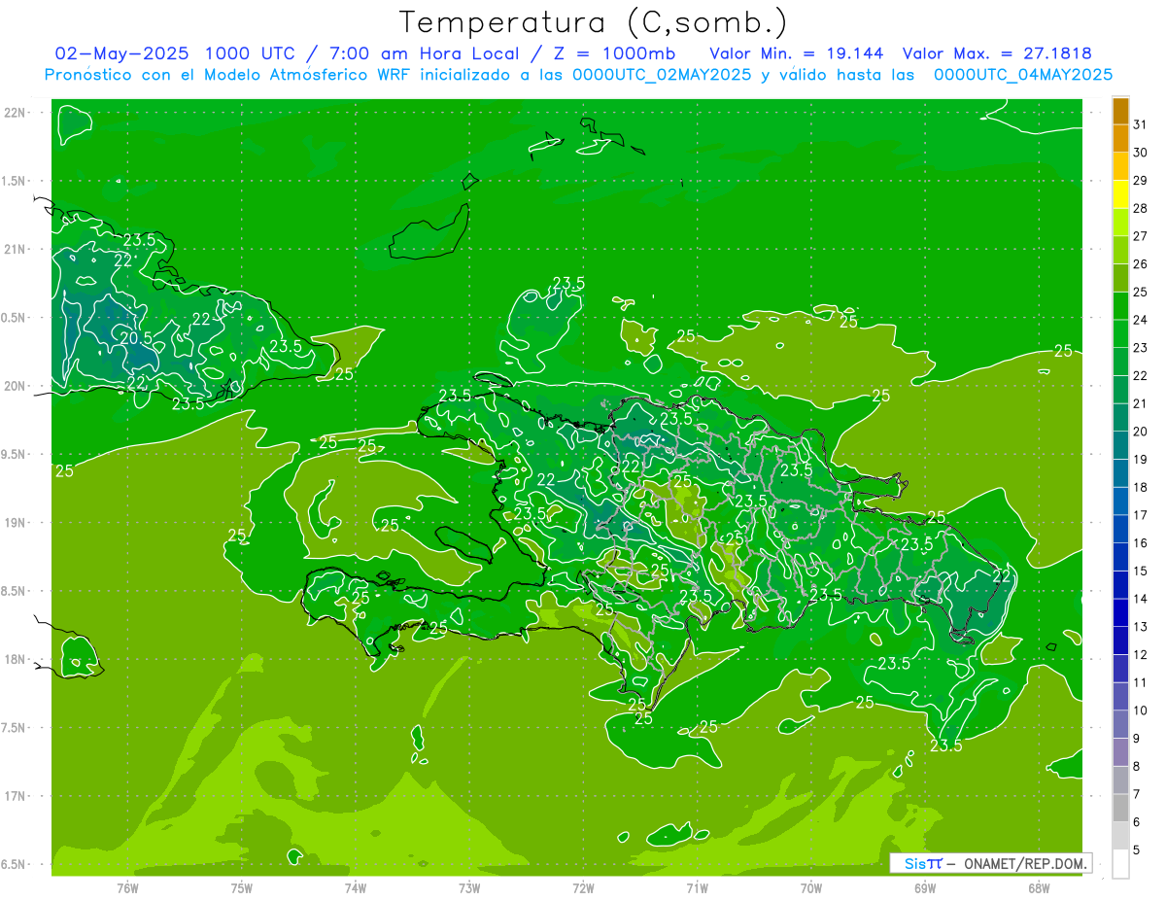This screenshot has width=1166, height=901.
Task: Pick the lime swatch between 27 and 28
Action: (x=1120, y=223)
